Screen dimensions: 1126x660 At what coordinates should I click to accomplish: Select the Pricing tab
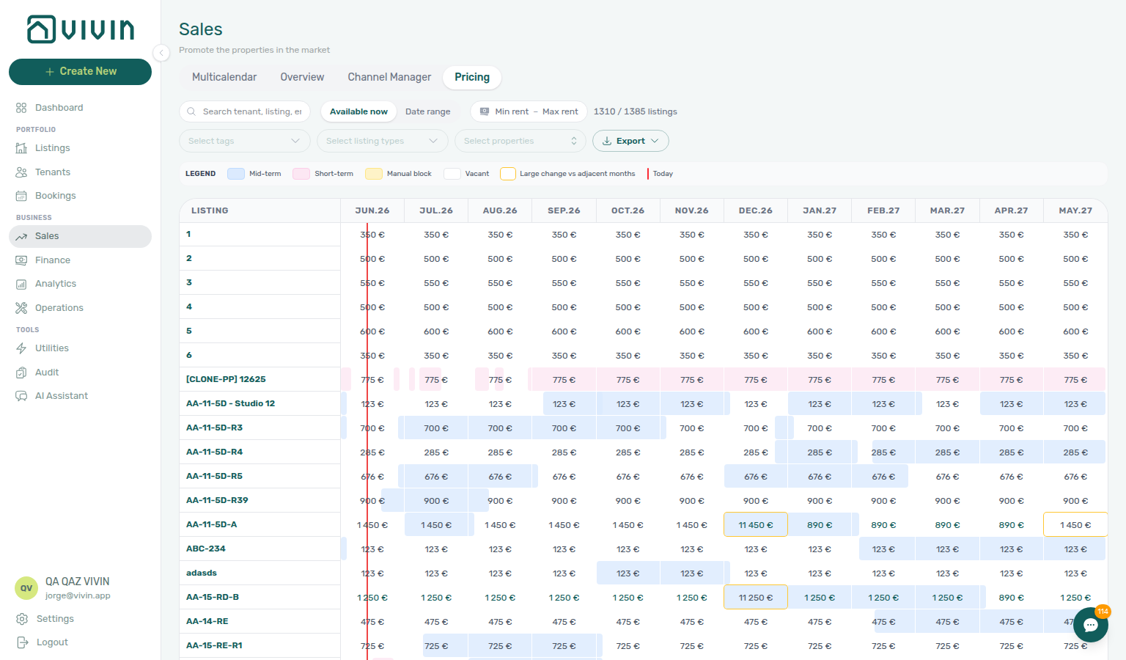pyautogui.click(x=472, y=77)
